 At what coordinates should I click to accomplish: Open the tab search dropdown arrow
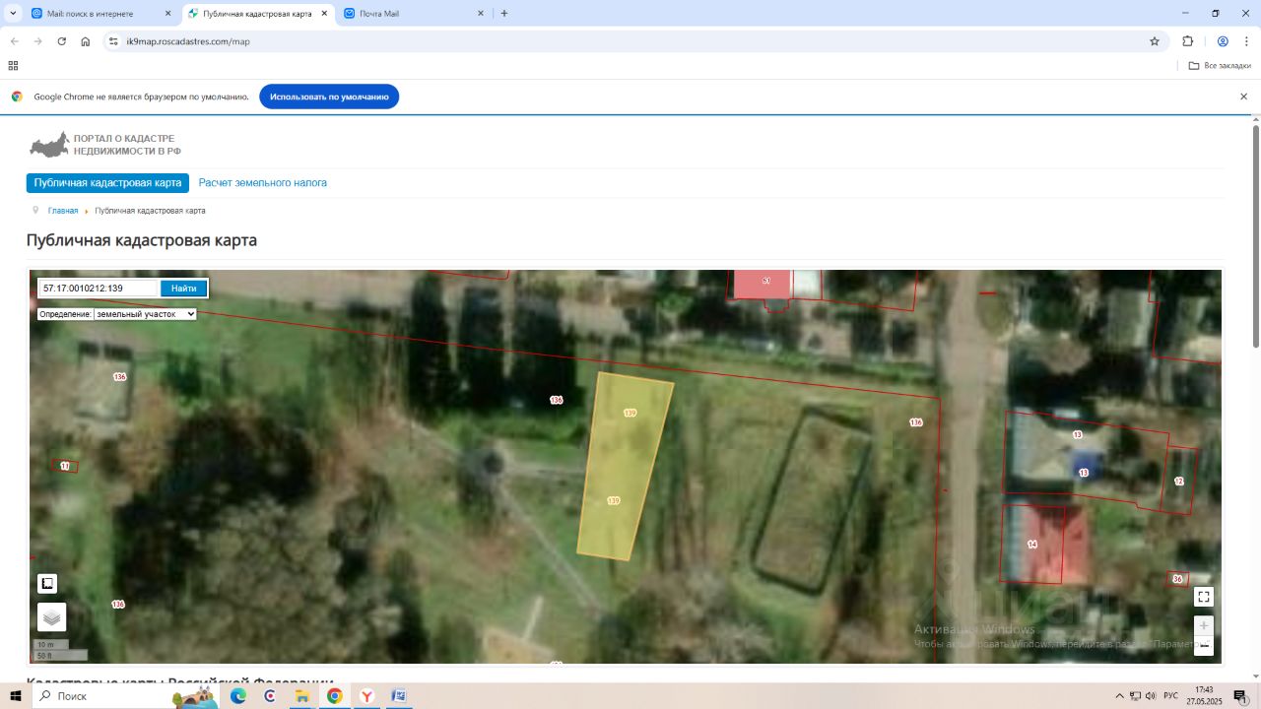click(13, 14)
